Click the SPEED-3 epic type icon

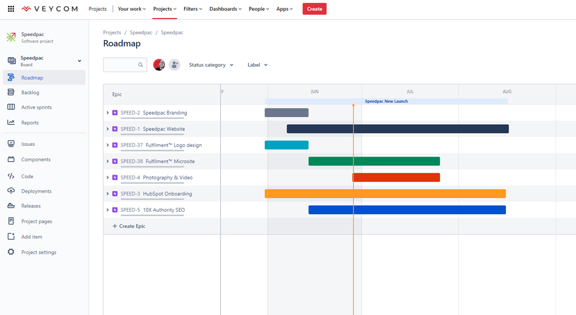pos(115,193)
